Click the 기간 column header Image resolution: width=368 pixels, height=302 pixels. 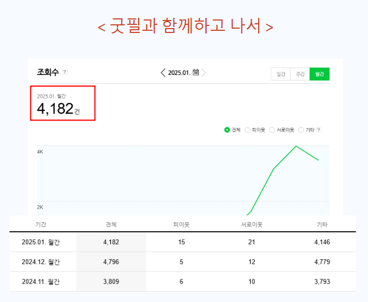(41, 224)
